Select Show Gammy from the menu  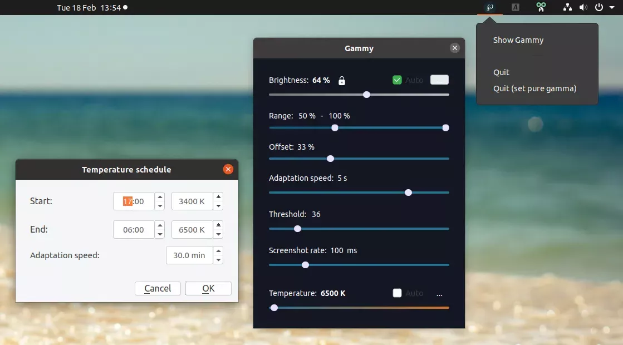(x=518, y=40)
